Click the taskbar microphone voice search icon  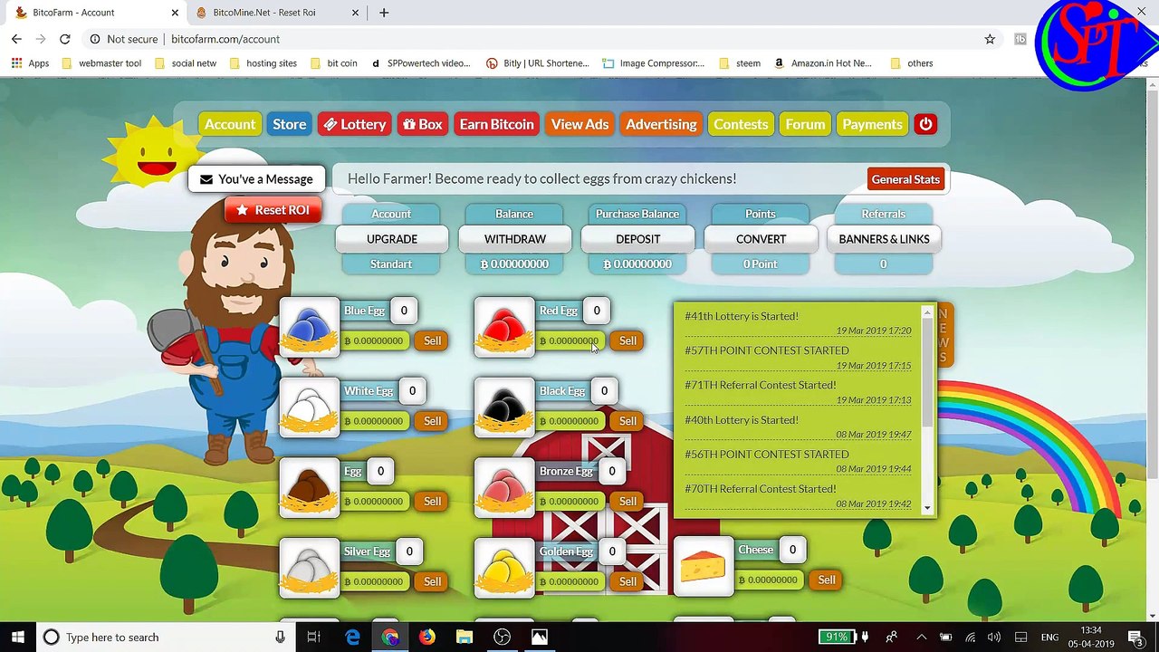click(280, 637)
